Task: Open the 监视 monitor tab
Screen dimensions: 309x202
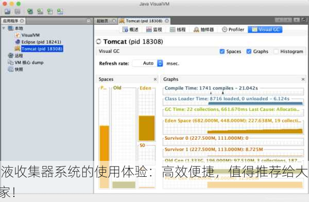Action: [x=154, y=29]
